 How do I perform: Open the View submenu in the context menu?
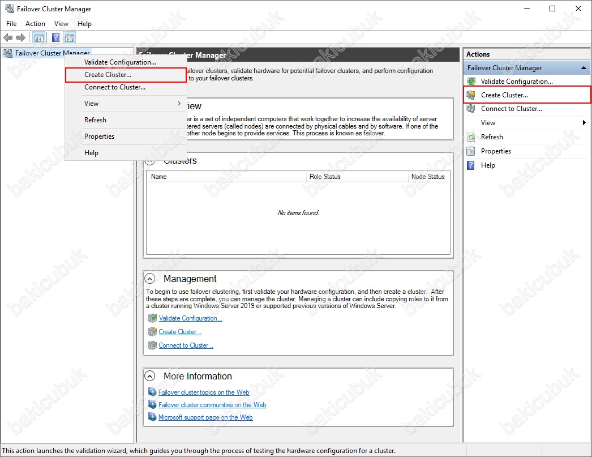pyautogui.click(x=126, y=104)
